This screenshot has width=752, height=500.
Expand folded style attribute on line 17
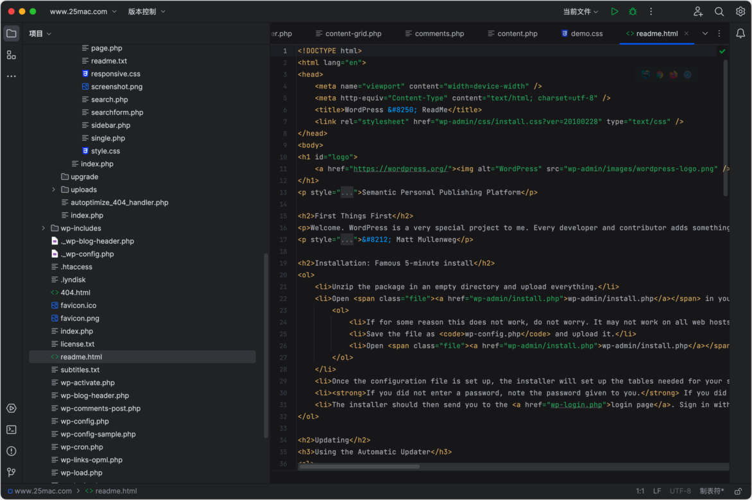[x=346, y=239]
